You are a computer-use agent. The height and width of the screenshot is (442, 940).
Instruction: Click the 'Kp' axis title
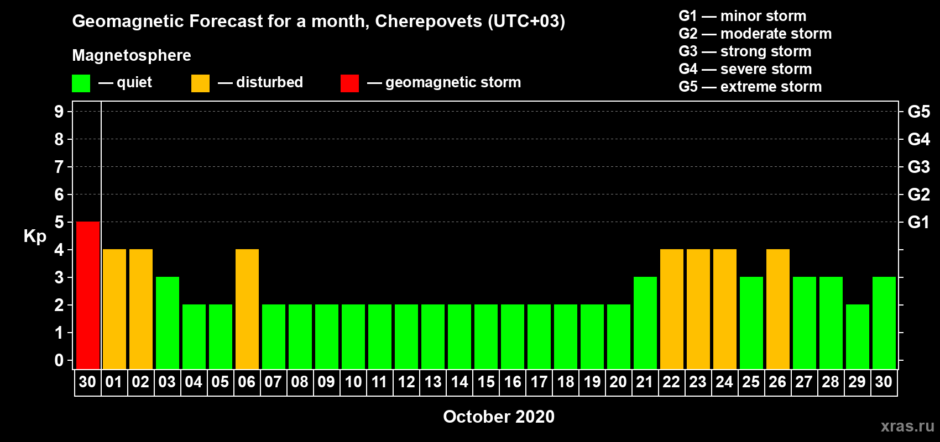coord(35,236)
